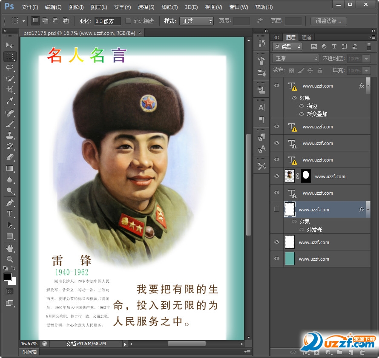The height and width of the screenshot is (358, 379).
Task: Click the foreground color swatch
Action: (x=8, y=277)
